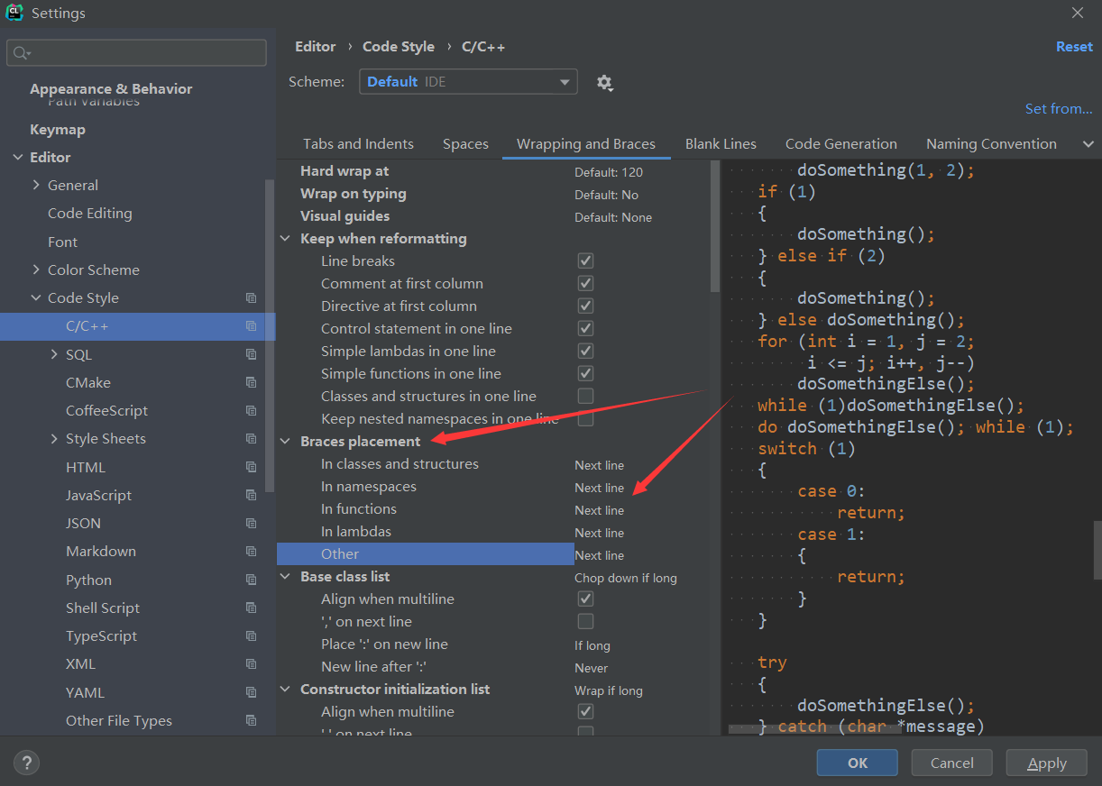Click the scheme settings gear icon
Screen dimensions: 1102x786
[604, 83]
